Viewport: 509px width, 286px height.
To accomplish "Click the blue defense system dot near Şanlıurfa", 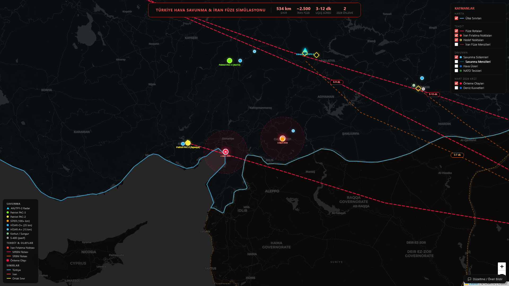I will pyautogui.click(x=293, y=131).
